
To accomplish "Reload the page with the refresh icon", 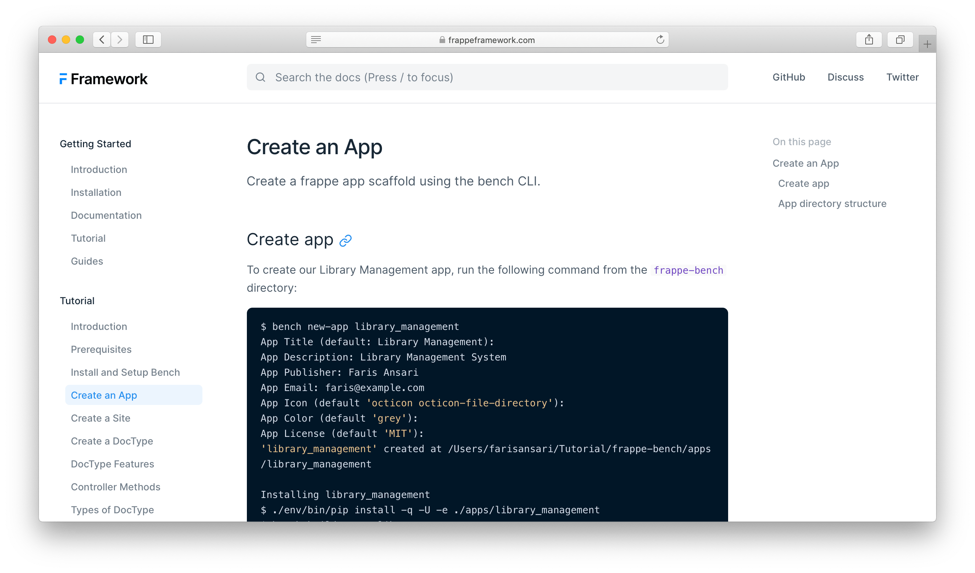I will coord(660,40).
